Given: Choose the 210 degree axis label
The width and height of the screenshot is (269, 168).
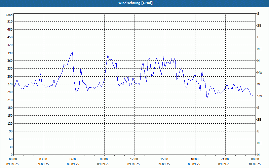Looking at the screenshot, I should pyautogui.click(x=10, y=100).
